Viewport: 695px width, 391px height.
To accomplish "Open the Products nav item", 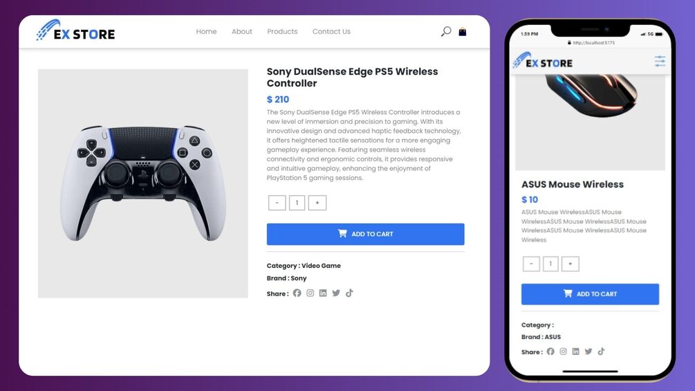I will 282,31.
